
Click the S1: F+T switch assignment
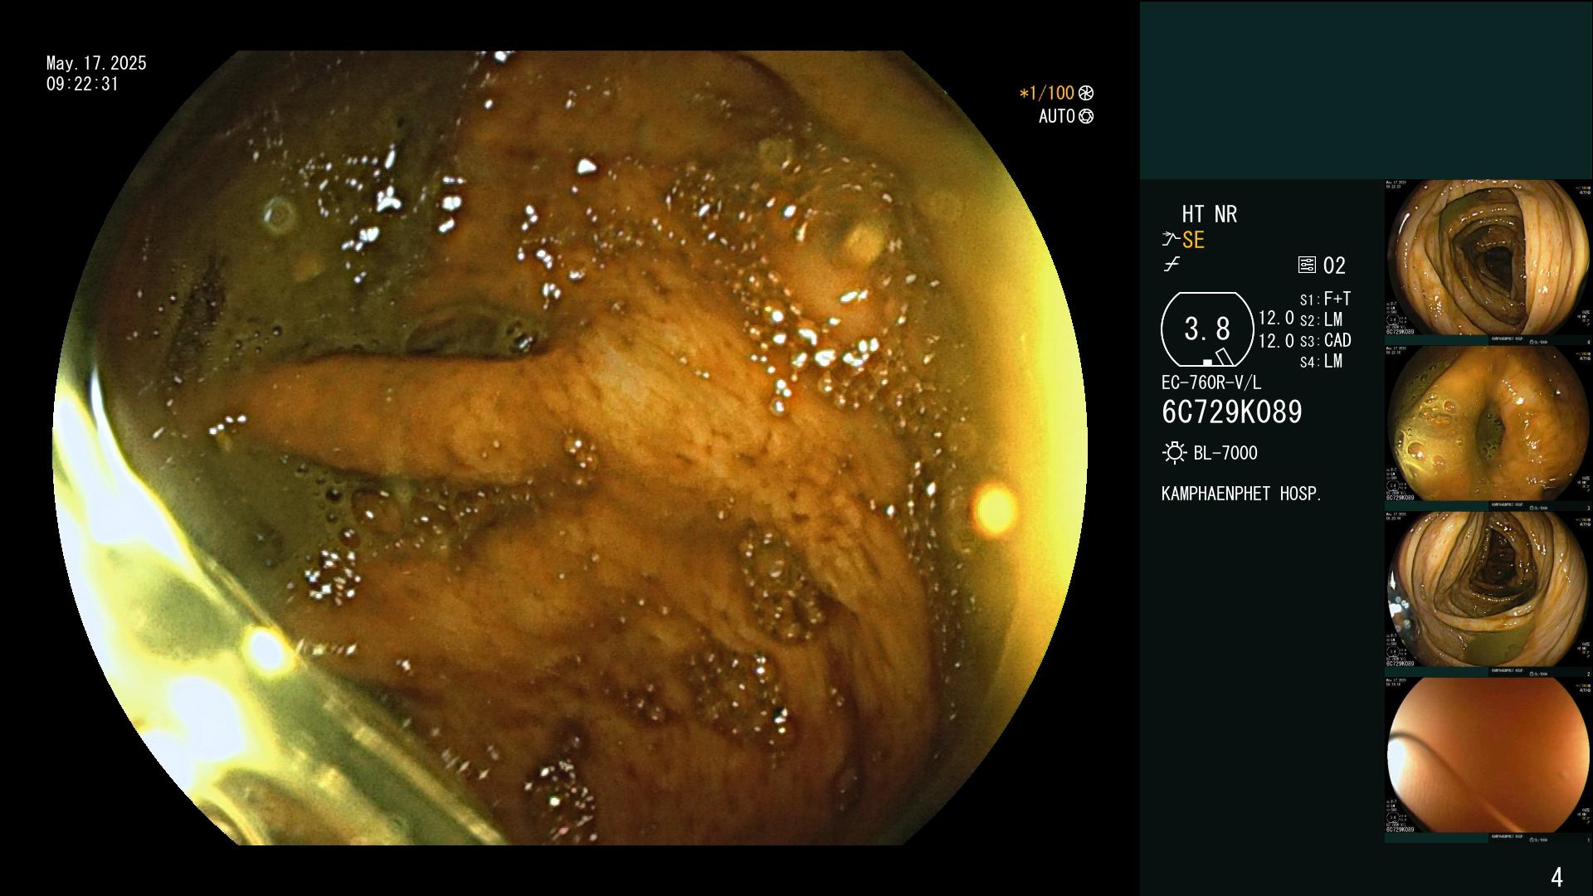click(1325, 299)
